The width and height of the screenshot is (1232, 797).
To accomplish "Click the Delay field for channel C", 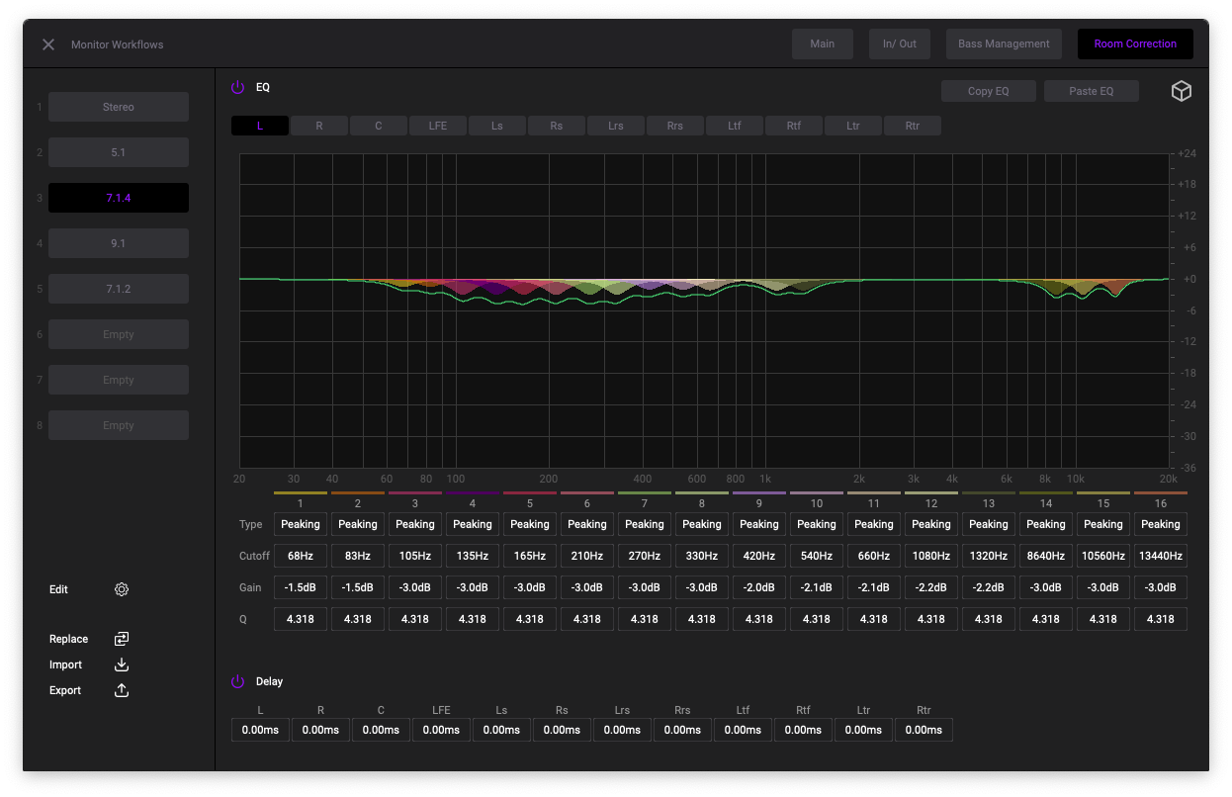I will pyautogui.click(x=381, y=730).
